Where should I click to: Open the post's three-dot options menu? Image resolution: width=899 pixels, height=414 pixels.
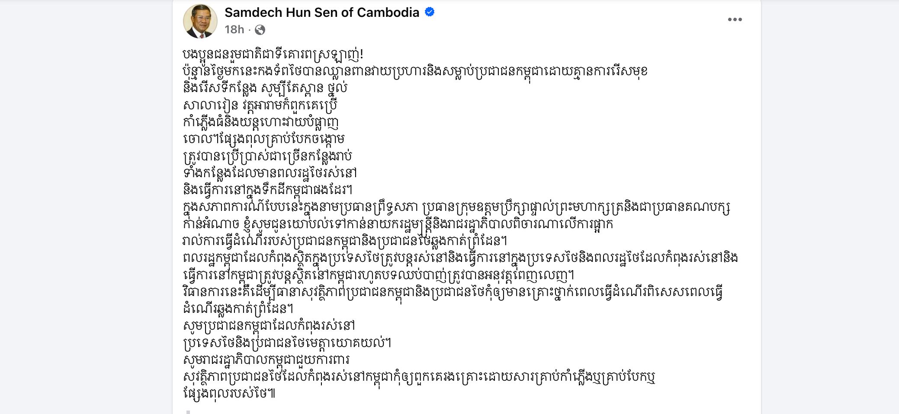(x=735, y=19)
